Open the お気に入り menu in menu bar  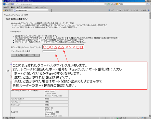tap(28, 7)
